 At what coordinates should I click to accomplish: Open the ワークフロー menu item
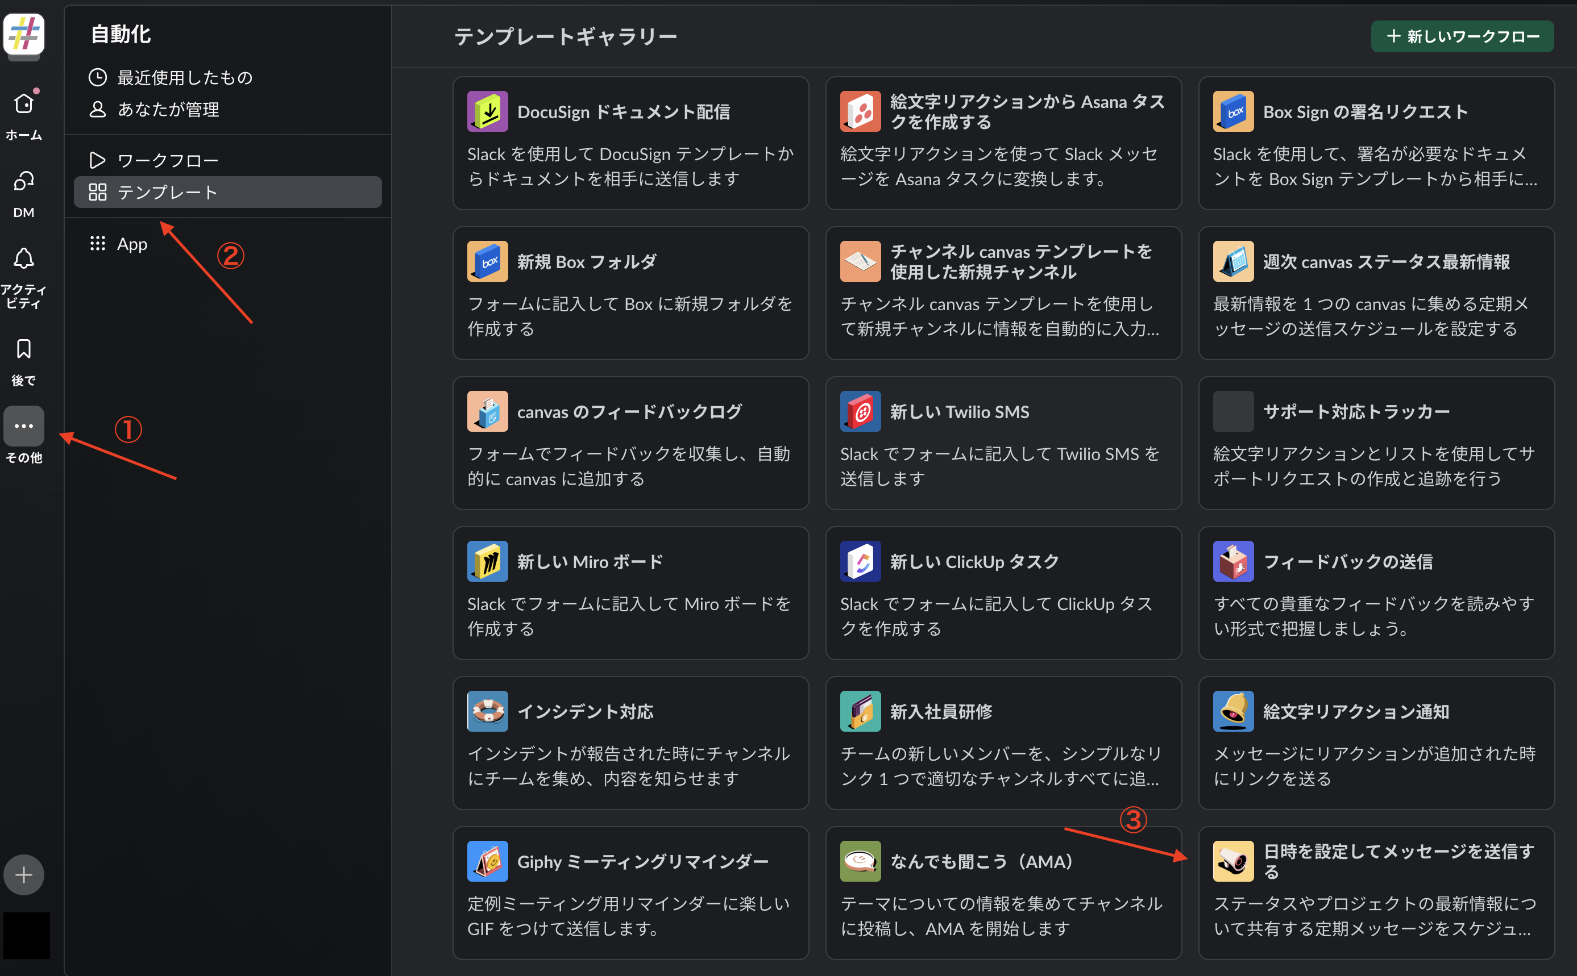coord(167,159)
